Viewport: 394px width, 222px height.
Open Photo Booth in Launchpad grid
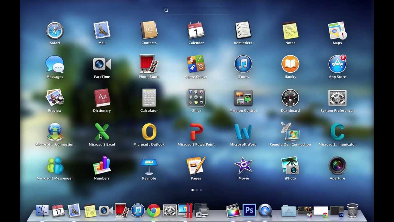coord(149,64)
